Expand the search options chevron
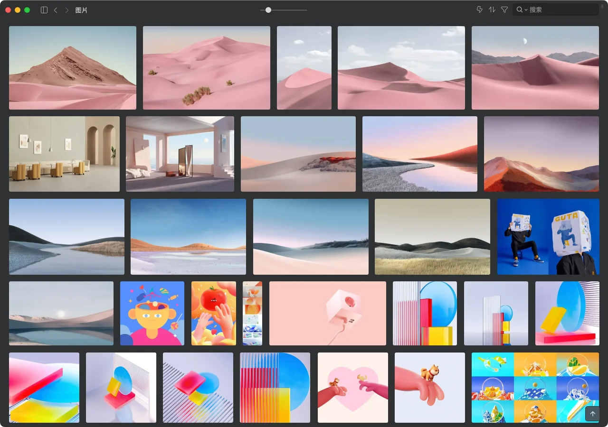The width and height of the screenshot is (608, 427). pyautogui.click(x=526, y=10)
